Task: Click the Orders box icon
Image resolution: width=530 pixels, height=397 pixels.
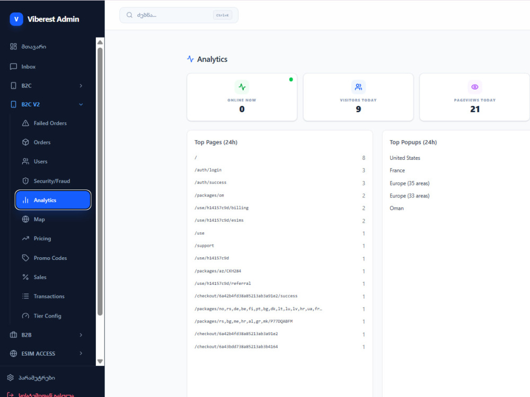Action: click(x=25, y=142)
